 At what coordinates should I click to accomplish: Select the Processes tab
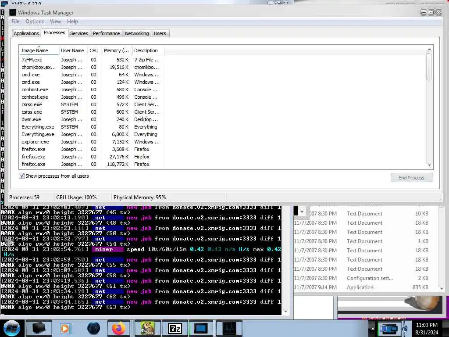click(54, 32)
